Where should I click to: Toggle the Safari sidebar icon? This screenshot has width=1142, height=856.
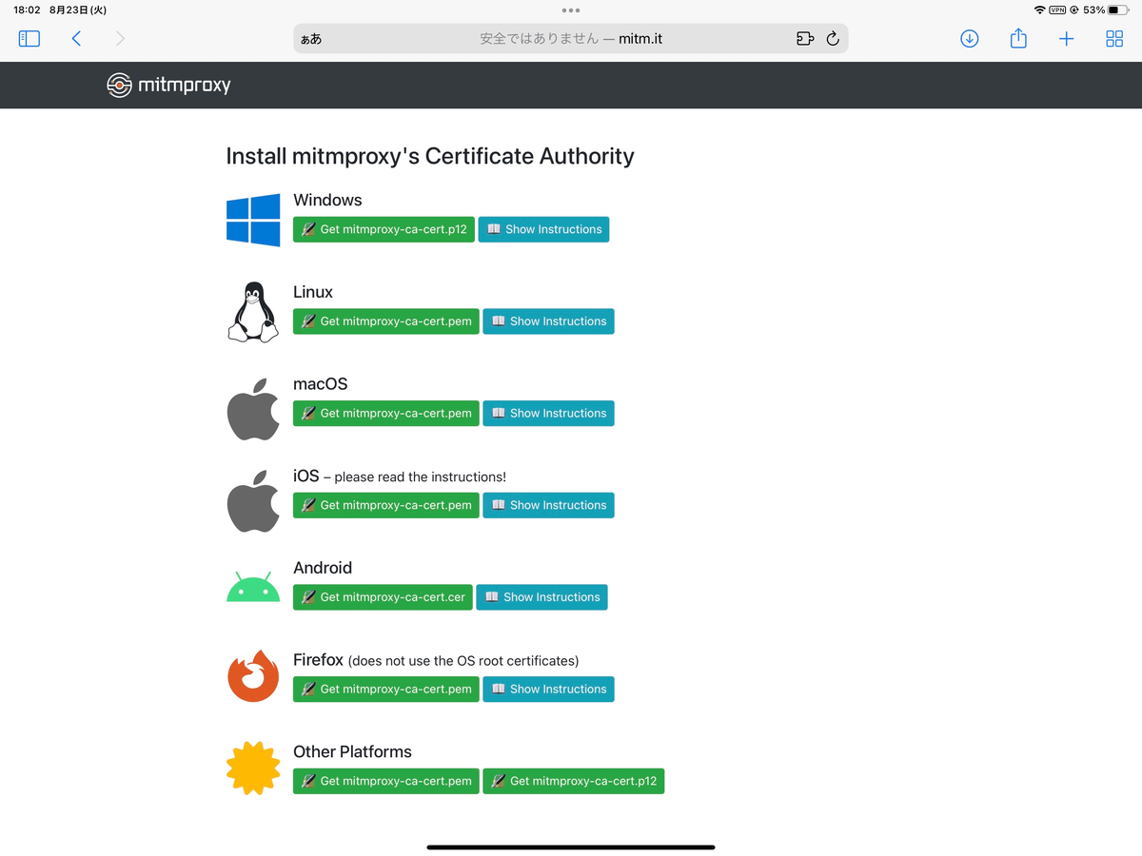point(30,39)
